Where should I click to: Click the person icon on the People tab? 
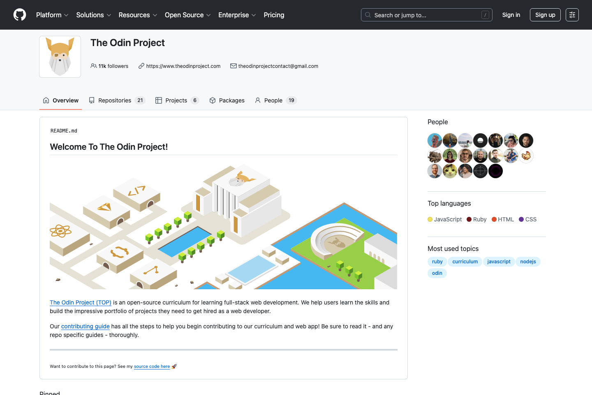pos(258,100)
